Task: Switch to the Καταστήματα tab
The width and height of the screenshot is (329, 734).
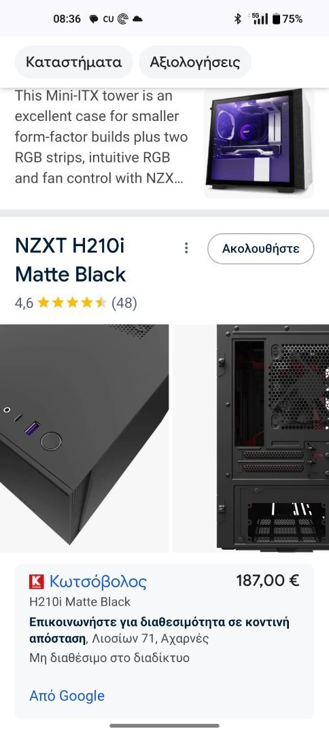Action: tap(73, 63)
